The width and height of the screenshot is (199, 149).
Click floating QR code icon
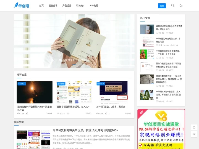point(194,134)
